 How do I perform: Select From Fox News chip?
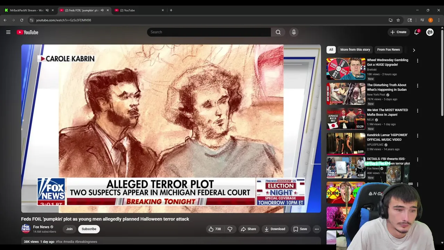click(388, 50)
